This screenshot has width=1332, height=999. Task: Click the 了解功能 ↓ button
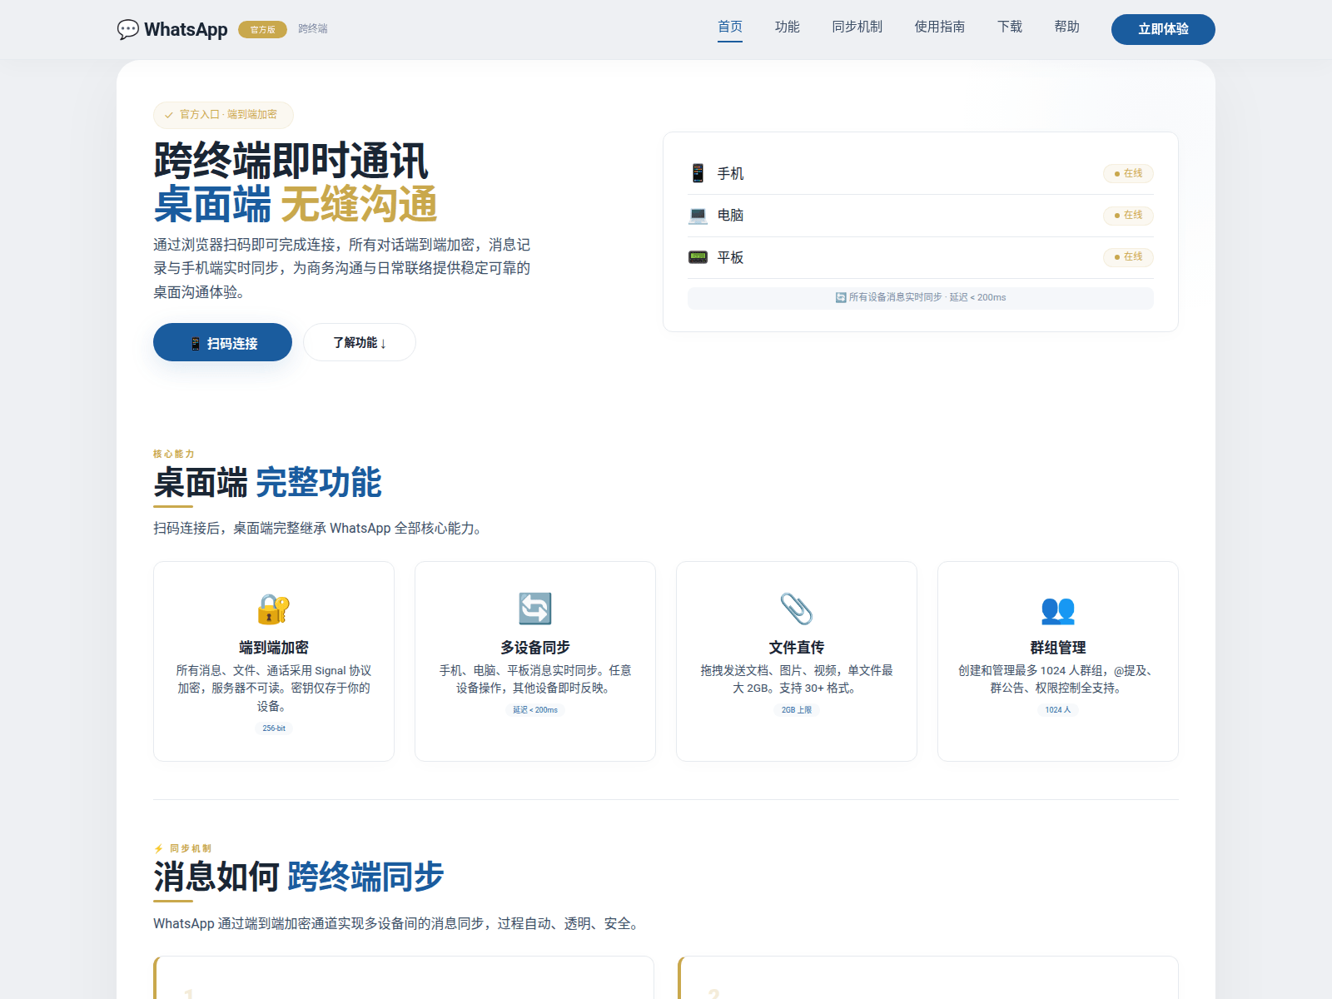tap(360, 342)
